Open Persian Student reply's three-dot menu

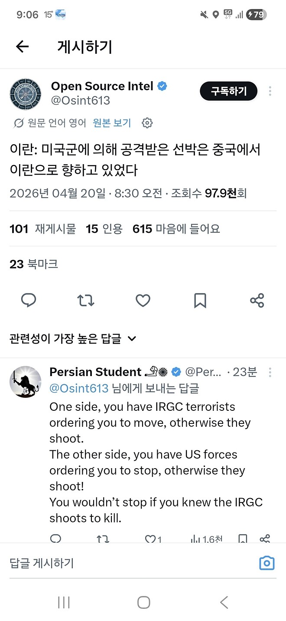tap(270, 373)
